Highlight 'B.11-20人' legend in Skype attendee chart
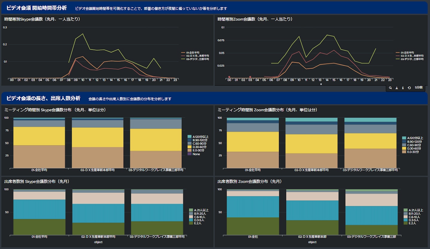The image size is (430, 249). (x=198, y=213)
